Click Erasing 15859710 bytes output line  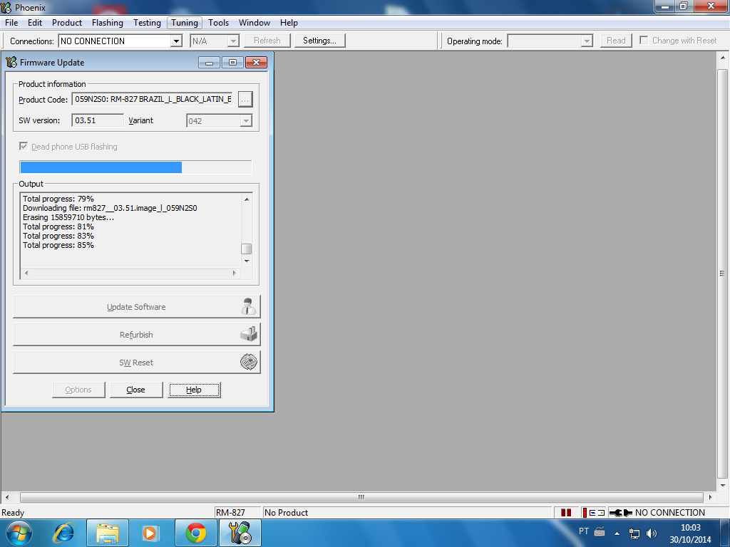[x=68, y=217]
